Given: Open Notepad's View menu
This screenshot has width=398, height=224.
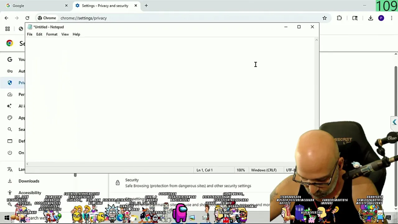Looking at the screenshot, I should (x=65, y=34).
